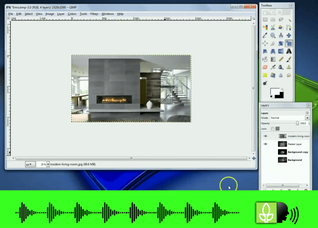Viewport: 318px width, 228px height.
Task: Select the Pencil tool
Action: tap(281, 59)
